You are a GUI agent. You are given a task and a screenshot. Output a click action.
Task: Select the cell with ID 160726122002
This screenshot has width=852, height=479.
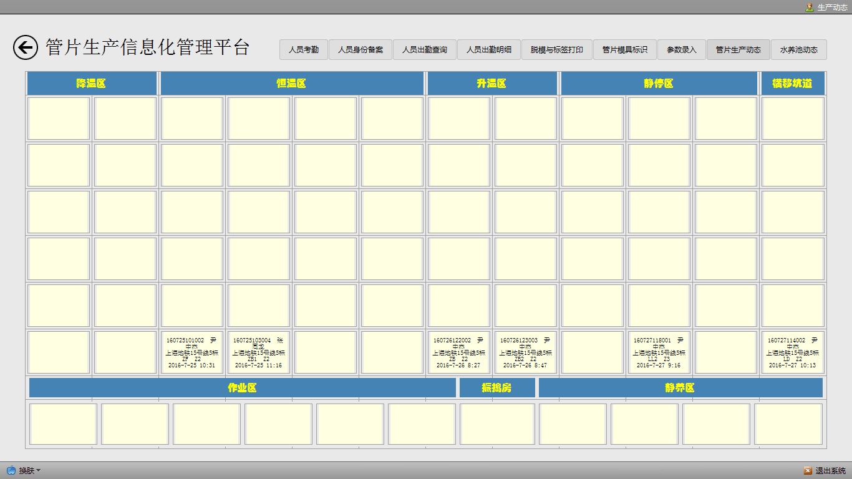459,352
